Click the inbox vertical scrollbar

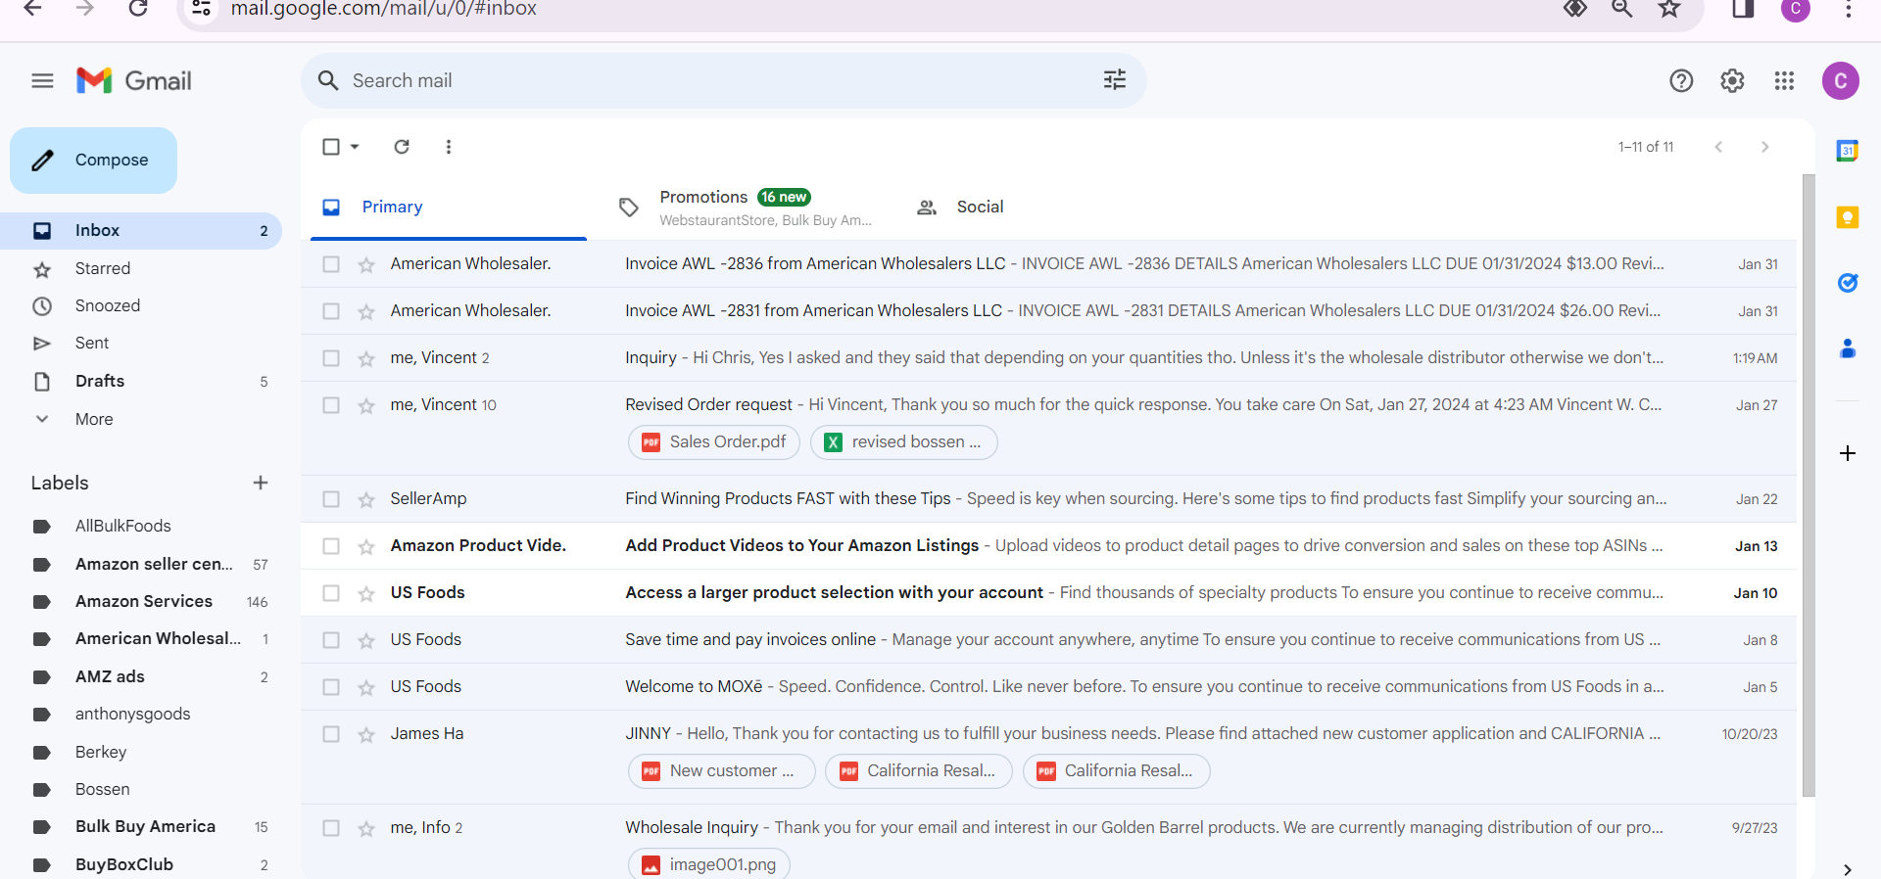pyautogui.click(x=1809, y=486)
